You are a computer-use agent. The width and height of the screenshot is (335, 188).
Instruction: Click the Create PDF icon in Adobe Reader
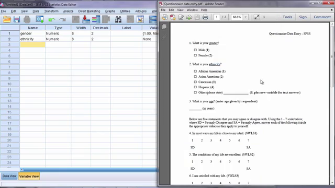point(165,17)
